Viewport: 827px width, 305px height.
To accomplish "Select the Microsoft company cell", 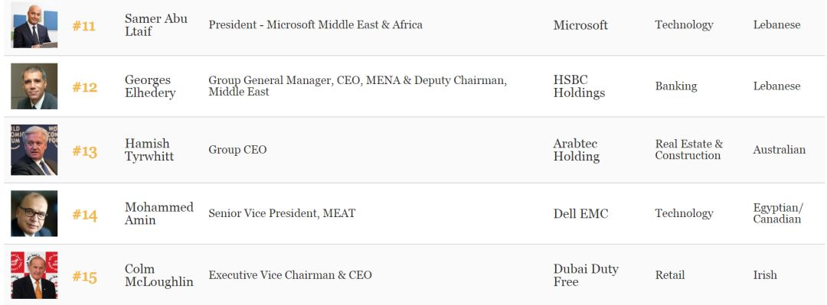I will pyautogui.click(x=580, y=24).
